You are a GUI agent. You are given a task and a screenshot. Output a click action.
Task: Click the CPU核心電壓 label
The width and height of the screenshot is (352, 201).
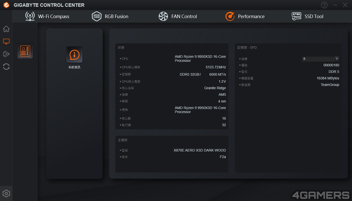coord(131,81)
